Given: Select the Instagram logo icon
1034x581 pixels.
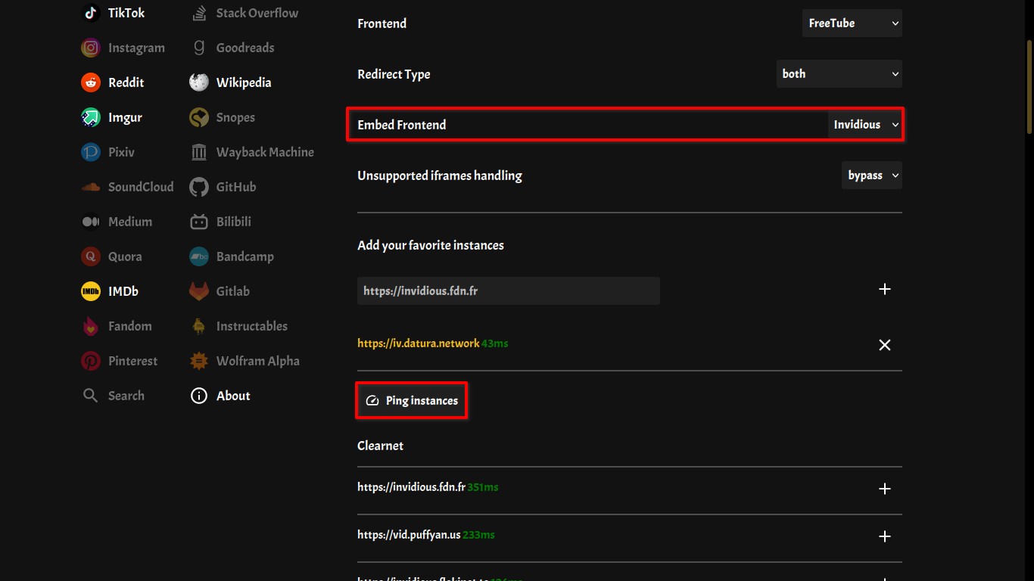Looking at the screenshot, I should pos(91,48).
